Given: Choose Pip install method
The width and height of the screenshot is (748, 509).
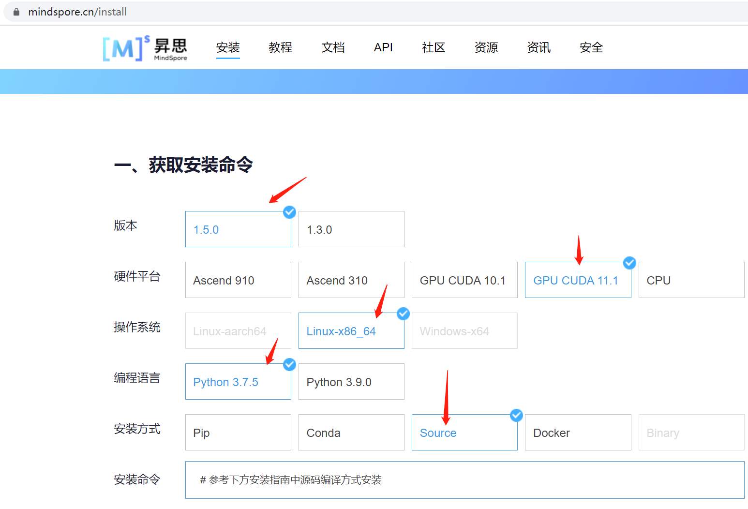Looking at the screenshot, I should click(238, 433).
